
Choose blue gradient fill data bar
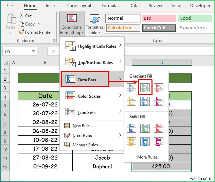click(131, 88)
